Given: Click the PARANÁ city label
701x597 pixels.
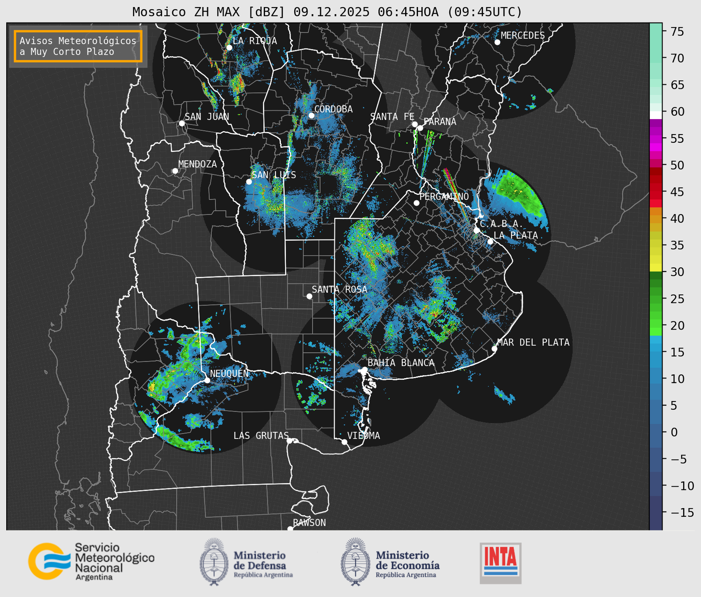Looking at the screenshot, I should (440, 122).
